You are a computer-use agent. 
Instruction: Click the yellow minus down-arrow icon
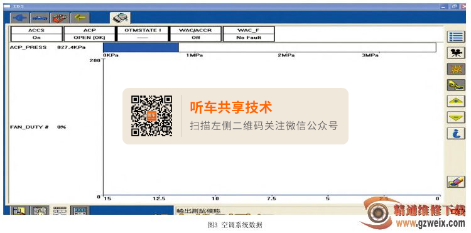click(456, 117)
